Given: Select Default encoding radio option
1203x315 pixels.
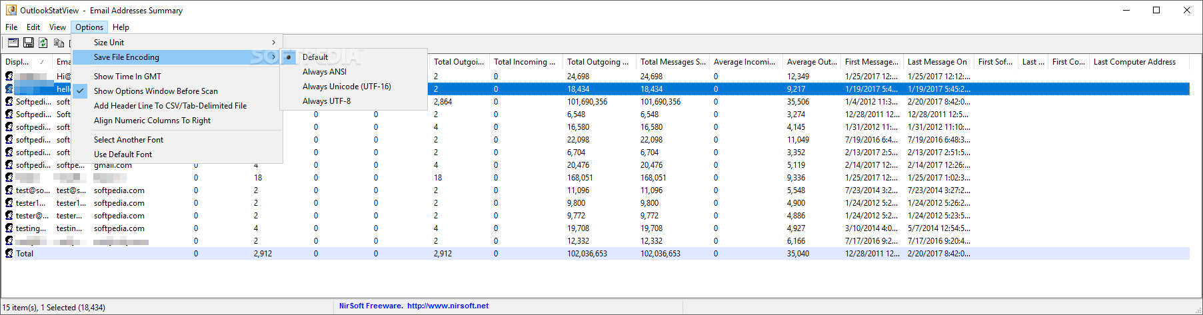Looking at the screenshot, I should point(355,57).
